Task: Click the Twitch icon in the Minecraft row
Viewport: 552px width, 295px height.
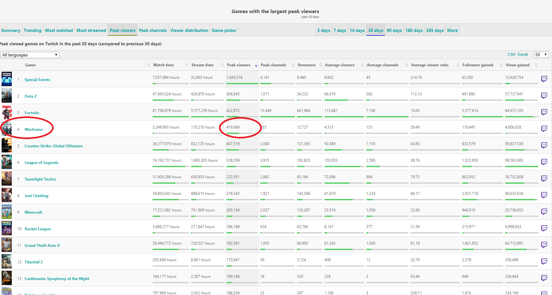Action: click(x=544, y=211)
